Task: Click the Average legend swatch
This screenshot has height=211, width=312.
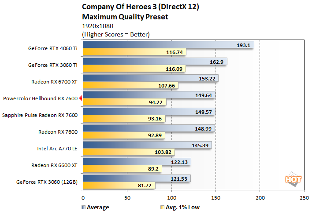Action: pyautogui.click(x=84, y=207)
